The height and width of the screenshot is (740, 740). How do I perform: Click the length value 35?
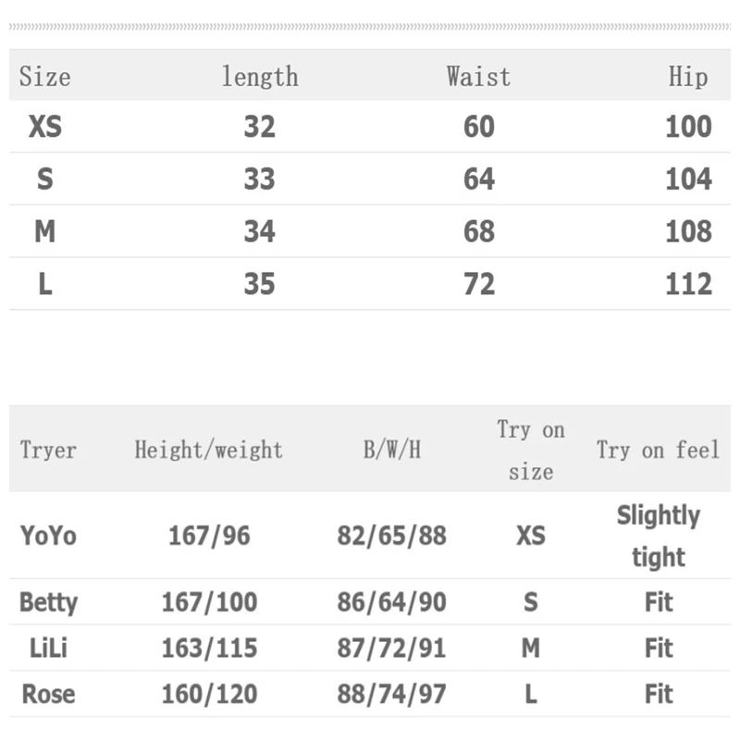(259, 284)
